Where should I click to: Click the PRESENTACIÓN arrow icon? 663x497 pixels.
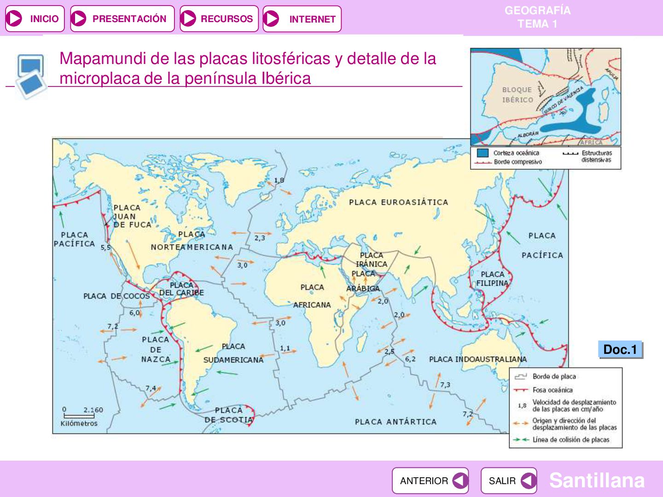pos(79,19)
